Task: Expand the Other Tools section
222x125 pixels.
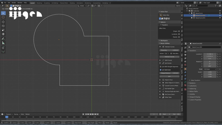Action: pyautogui.click(x=160, y=97)
